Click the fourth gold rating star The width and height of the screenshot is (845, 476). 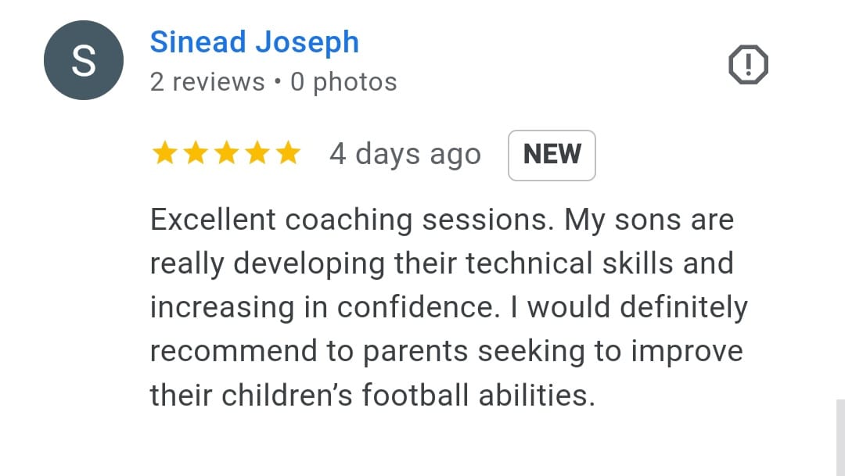coord(257,153)
